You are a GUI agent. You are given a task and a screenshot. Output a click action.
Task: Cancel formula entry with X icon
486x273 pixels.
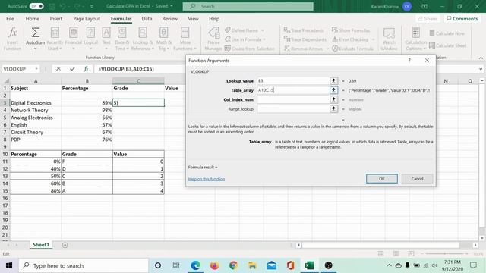coord(58,69)
